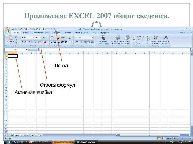Open Условное форматирование menu
The width and height of the screenshot is (193, 144).
[x=103, y=40]
